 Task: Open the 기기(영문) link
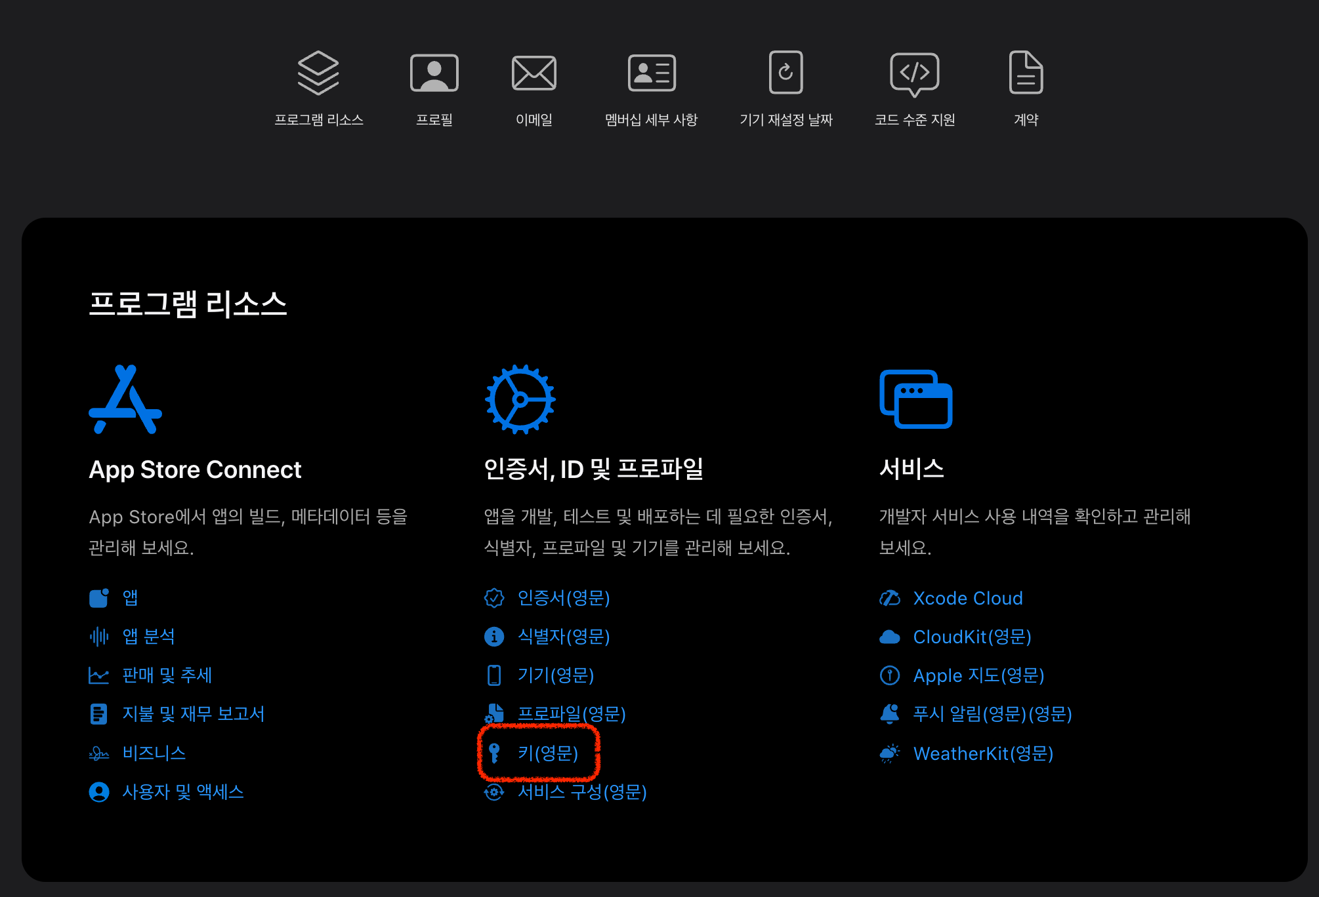pyautogui.click(x=556, y=675)
